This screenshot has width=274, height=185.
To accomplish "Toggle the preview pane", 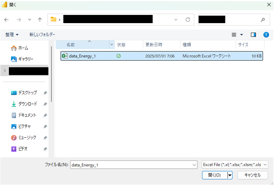I will [253, 35].
